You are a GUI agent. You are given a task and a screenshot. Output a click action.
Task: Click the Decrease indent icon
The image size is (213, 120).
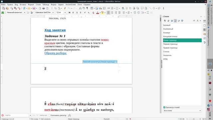coord(138,13)
